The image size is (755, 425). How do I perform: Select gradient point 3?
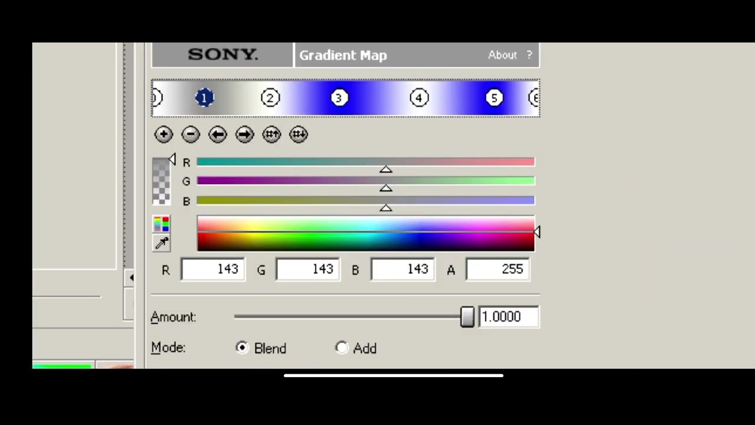point(339,98)
